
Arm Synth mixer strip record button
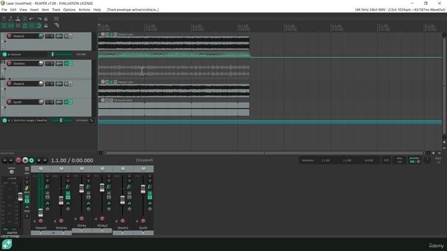[x=143, y=221]
